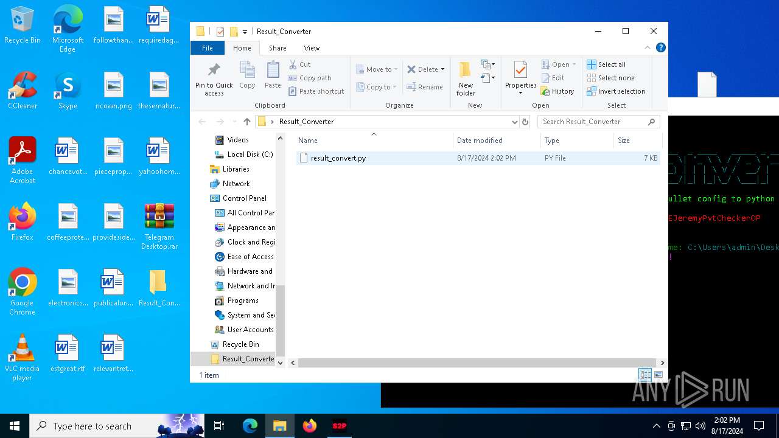Select Programs in the navigation pane
Image resolution: width=779 pixels, height=438 pixels.
[237, 301]
